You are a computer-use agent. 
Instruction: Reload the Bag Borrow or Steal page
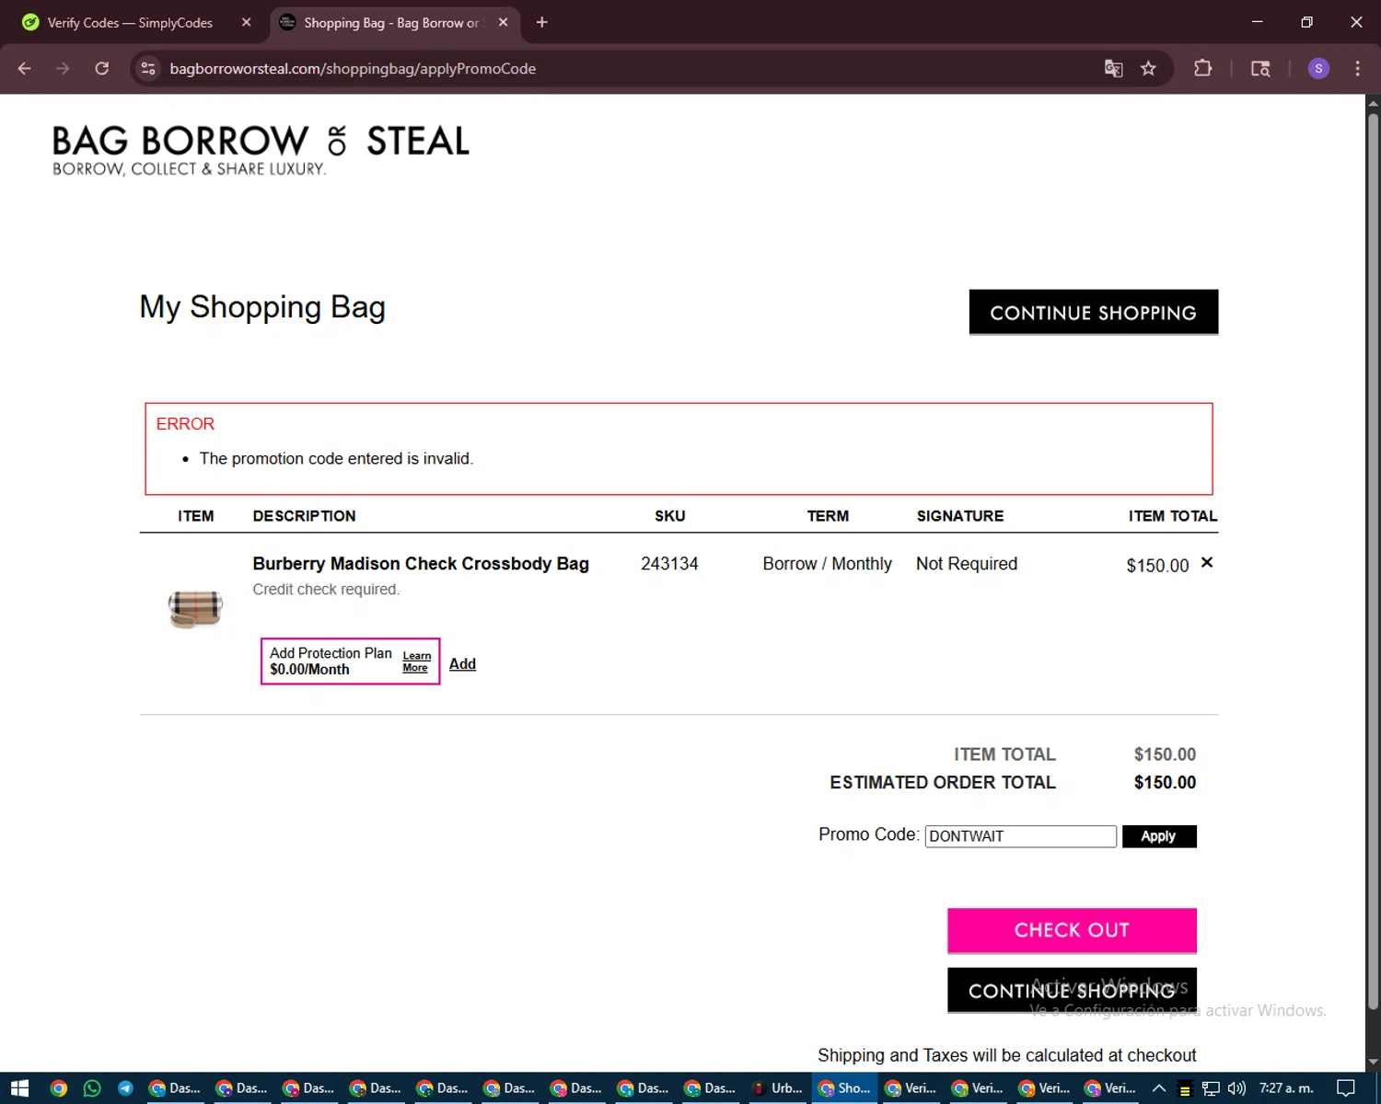(x=102, y=68)
